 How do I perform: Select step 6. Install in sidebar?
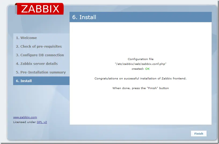point(41,81)
